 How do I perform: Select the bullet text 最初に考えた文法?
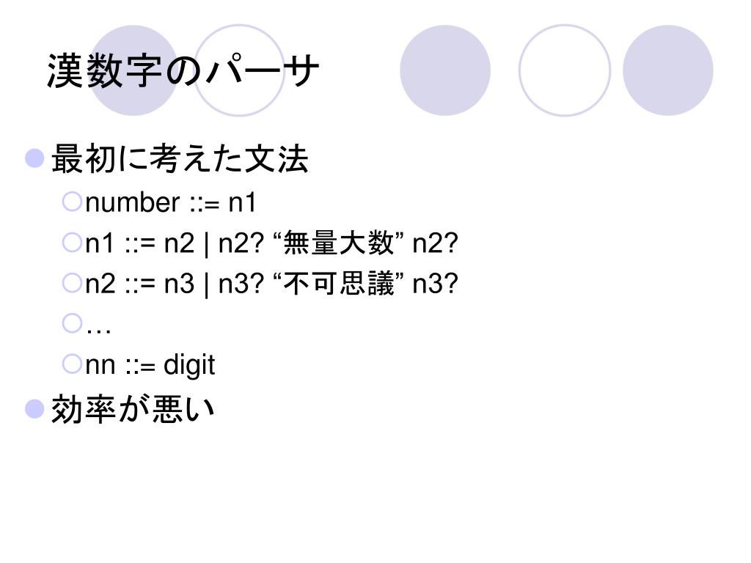(x=180, y=158)
